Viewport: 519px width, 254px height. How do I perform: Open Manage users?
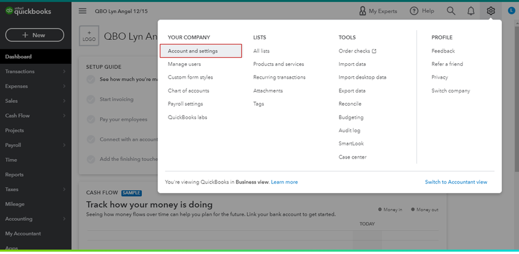click(184, 64)
